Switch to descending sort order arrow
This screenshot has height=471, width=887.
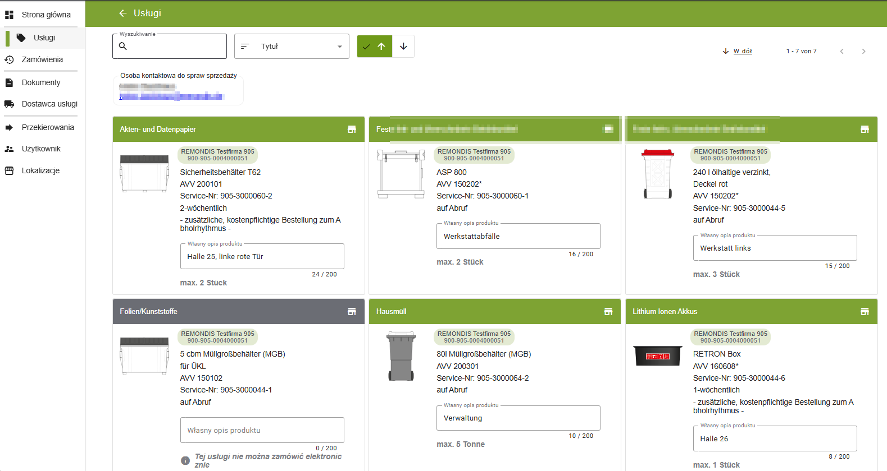pyautogui.click(x=403, y=47)
